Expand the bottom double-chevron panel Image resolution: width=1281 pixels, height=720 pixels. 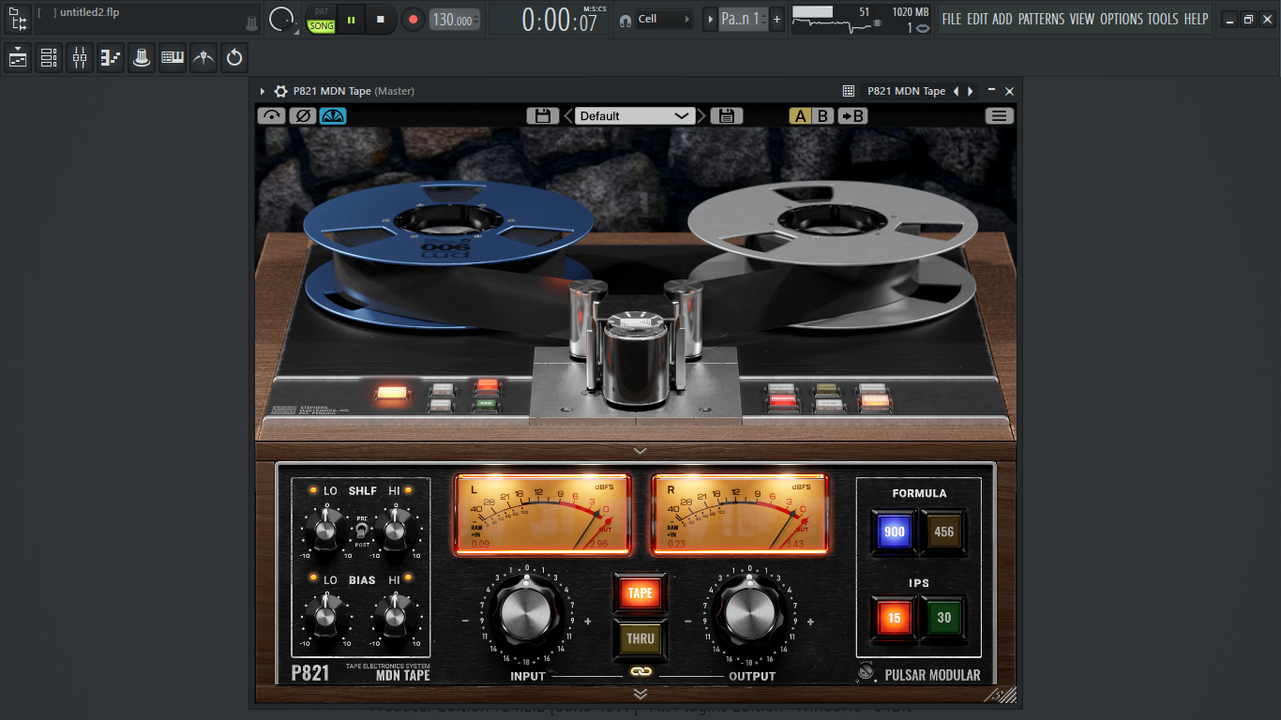click(640, 694)
